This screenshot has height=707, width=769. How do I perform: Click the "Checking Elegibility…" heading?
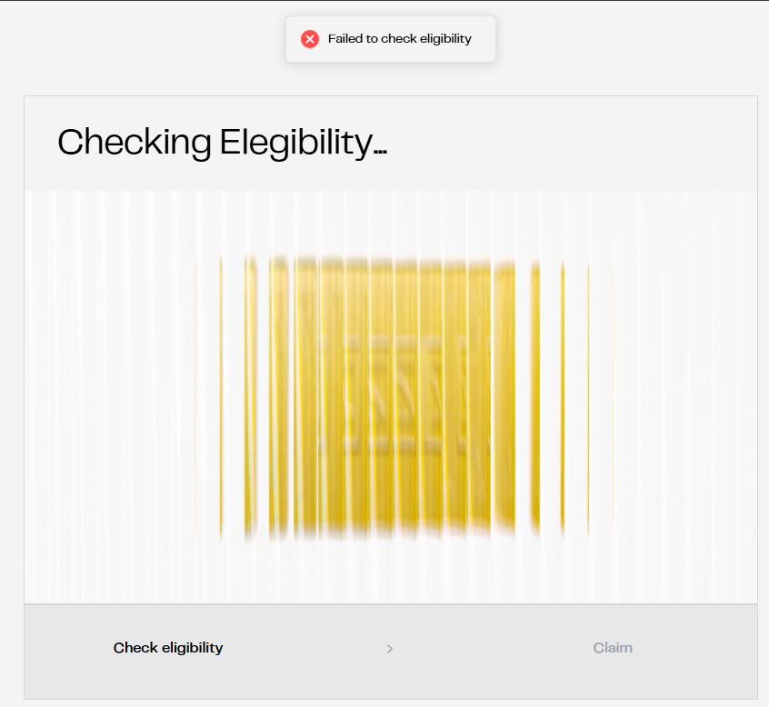(x=223, y=143)
